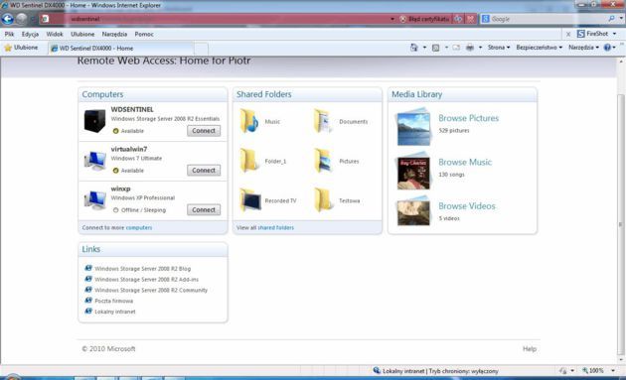Screen dimensions: 626x380
Task: Expand the search provider dropdown arrow
Action: (621, 18)
